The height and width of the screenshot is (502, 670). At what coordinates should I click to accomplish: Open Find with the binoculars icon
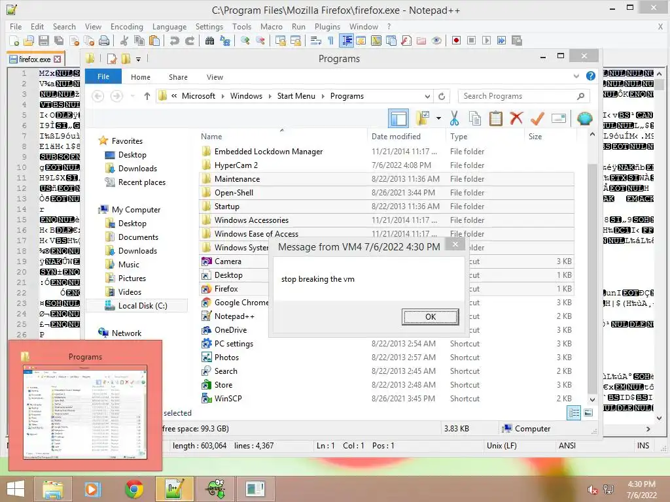click(210, 41)
